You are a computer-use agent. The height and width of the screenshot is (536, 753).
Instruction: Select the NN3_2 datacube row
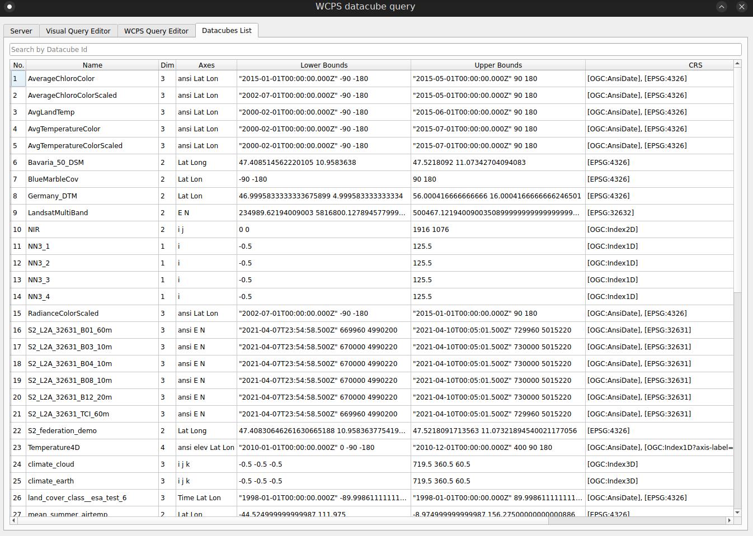point(92,263)
